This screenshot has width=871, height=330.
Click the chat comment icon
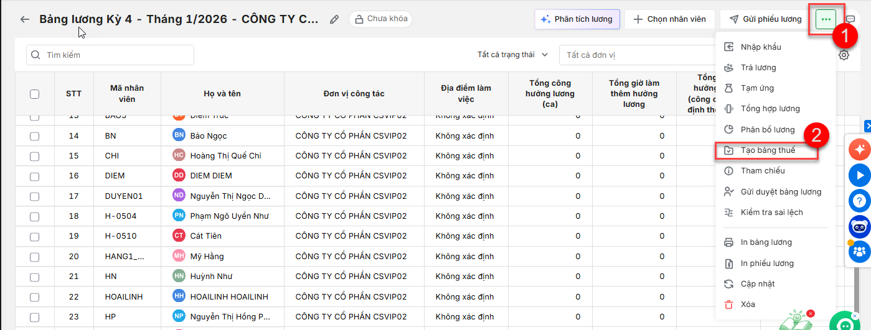[x=850, y=19]
